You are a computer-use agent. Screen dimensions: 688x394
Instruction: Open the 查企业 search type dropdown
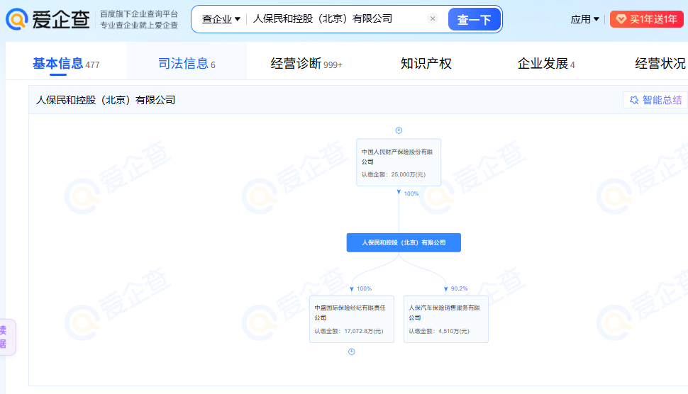click(x=221, y=19)
